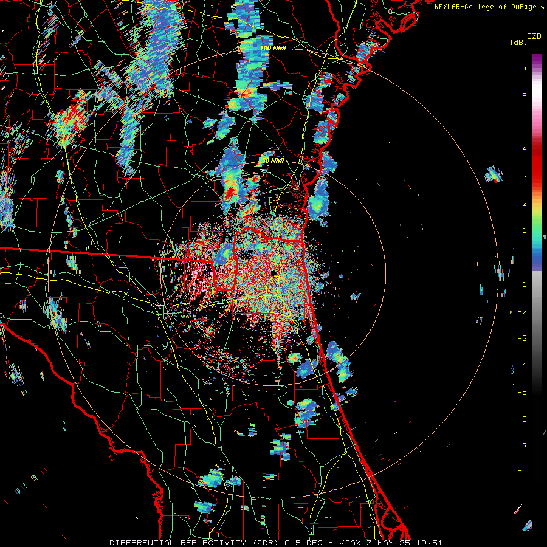Viewport: 547px width, 547px height.
Task: Click the -7 value on color scale
Action: tap(522, 446)
